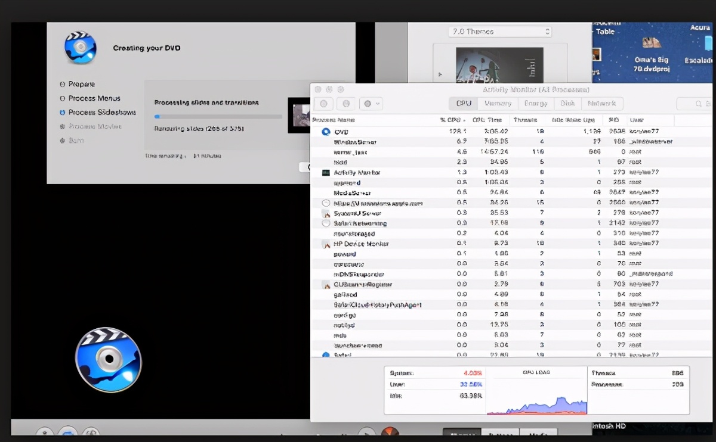Click the Activity Monitor process icon in list
The image size is (716, 442).
pos(326,172)
